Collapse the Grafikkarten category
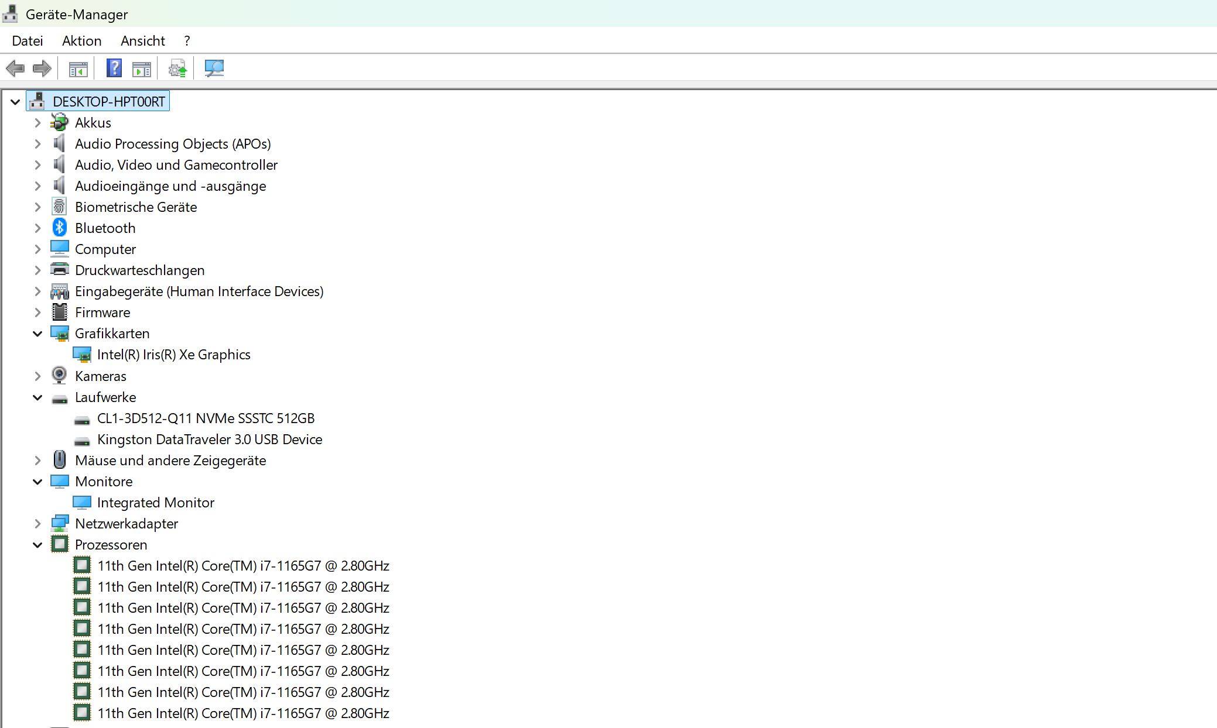Screen dimensions: 1217x728 pos(37,334)
